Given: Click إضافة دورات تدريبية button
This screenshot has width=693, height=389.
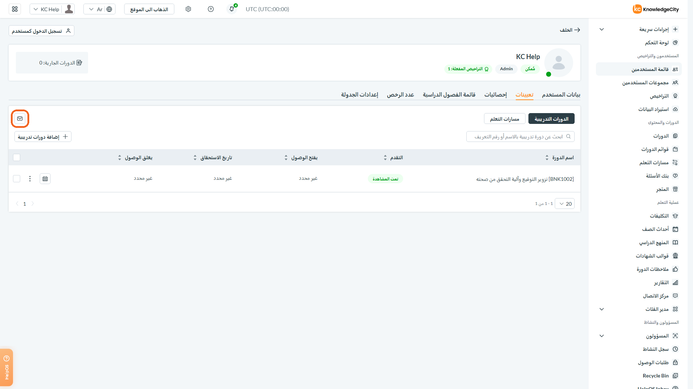Looking at the screenshot, I should click(x=43, y=137).
